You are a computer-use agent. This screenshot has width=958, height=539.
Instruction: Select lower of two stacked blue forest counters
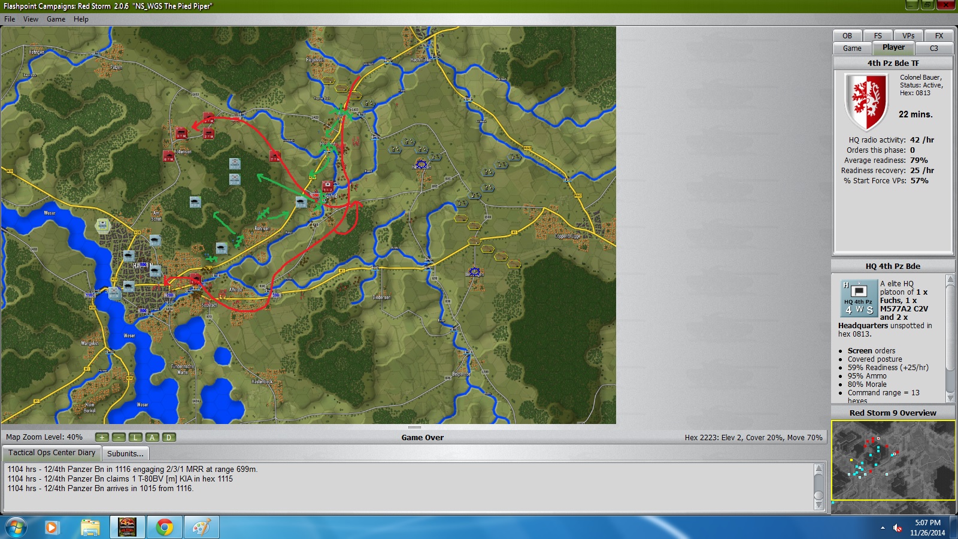[x=235, y=178]
